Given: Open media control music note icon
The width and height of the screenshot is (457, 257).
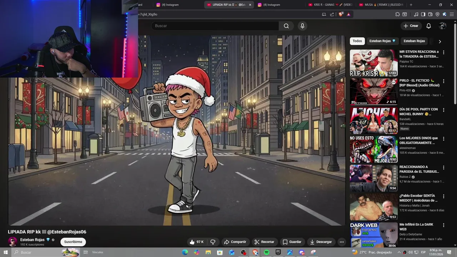Looking at the screenshot, I should click(416, 14).
